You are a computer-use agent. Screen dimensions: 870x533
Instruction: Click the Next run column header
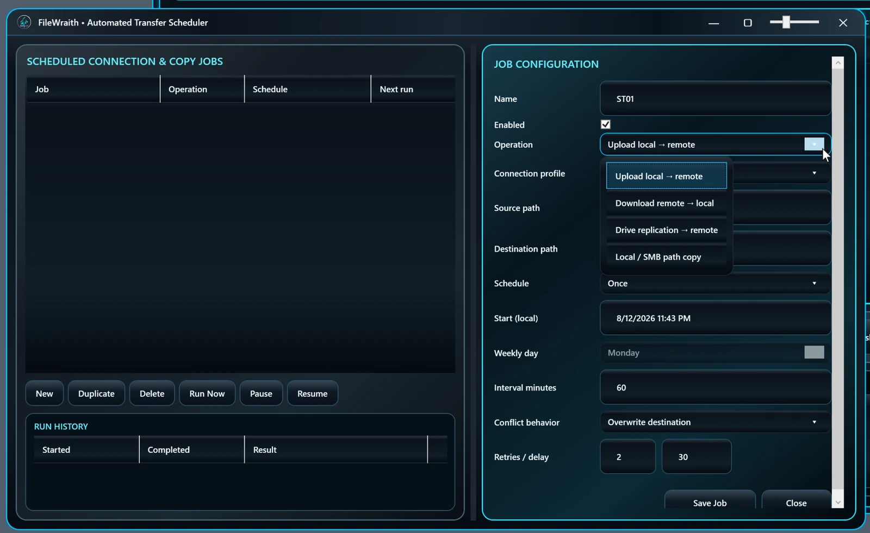tap(413, 89)
